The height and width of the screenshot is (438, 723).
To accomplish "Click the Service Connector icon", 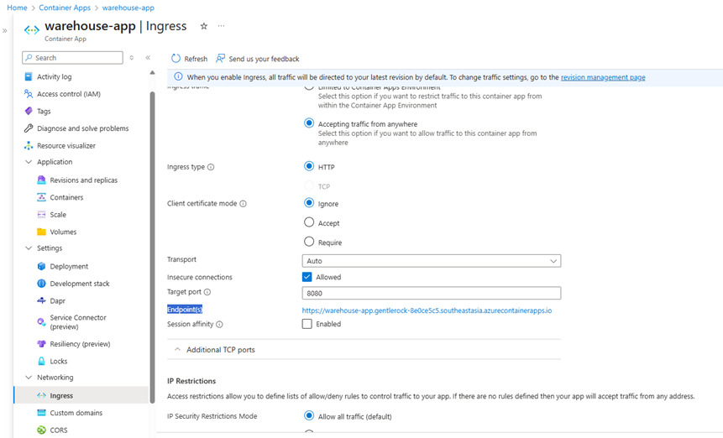I will click(41, 322).
